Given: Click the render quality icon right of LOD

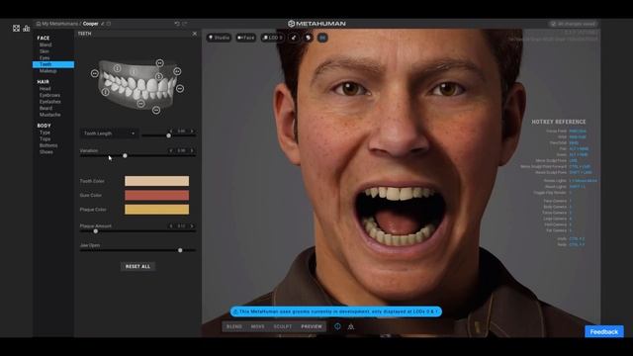Looking at the screenshot, I should pyautogui.click(x=294, y=38).
